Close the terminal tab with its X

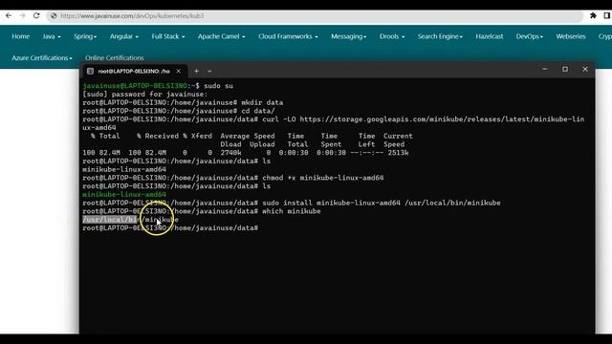[179, 71]
